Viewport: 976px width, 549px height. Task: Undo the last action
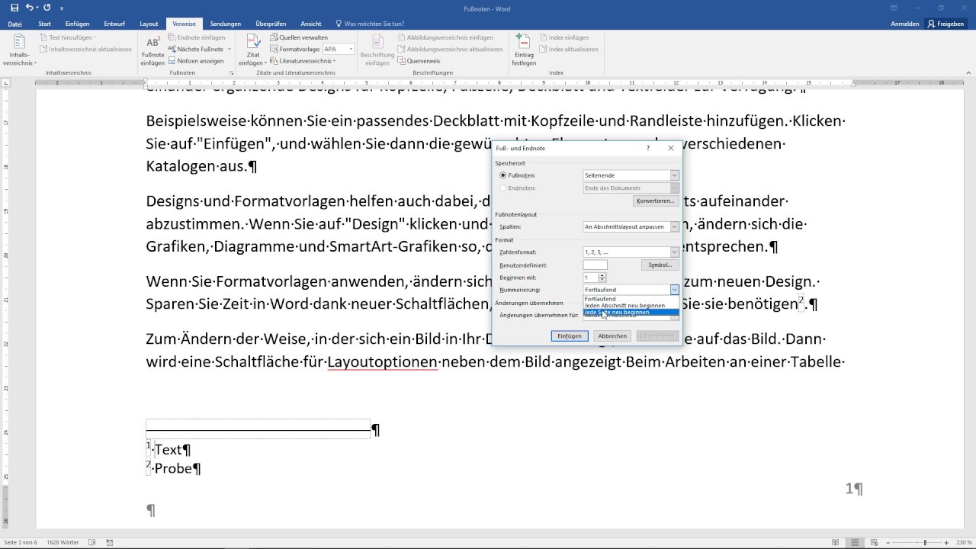pyautogui.click(x=29, y=8)
